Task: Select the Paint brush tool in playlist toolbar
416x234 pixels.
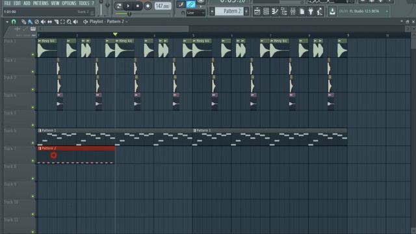Action: 30,21
